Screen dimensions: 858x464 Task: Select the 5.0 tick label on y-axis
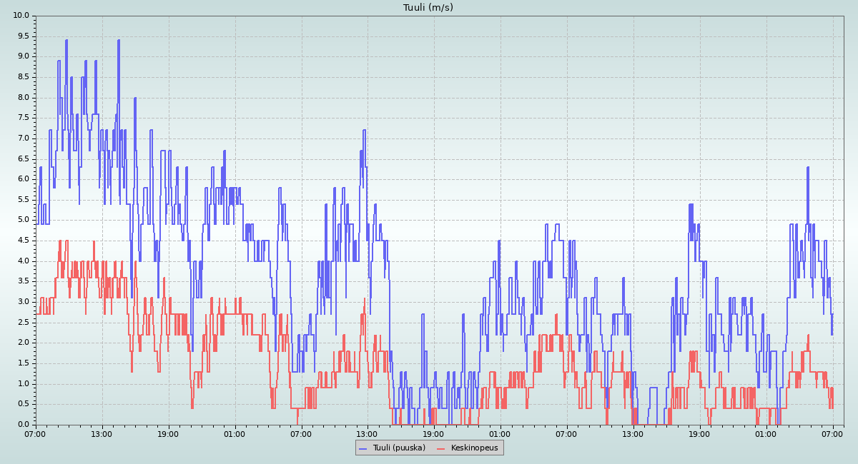coord(23,220)
